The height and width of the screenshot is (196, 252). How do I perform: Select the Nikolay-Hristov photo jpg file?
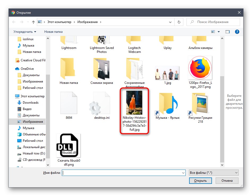(134, 111)
